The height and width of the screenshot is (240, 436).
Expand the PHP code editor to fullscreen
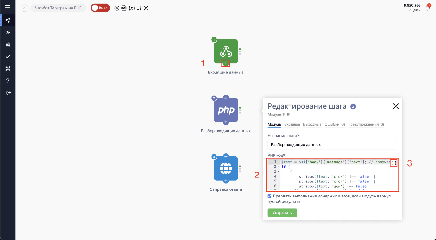[394, 163]
